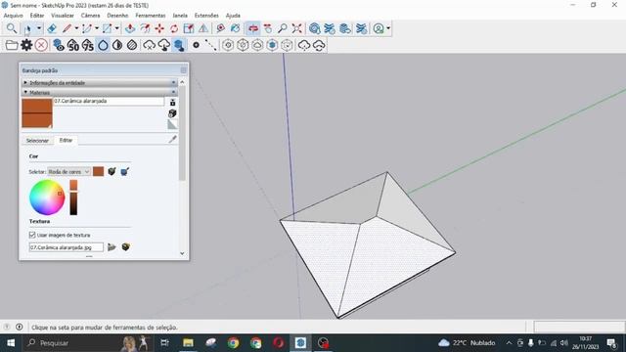Toggle the water drop outline icon
Image resolution: width=626 pixels, height=352 pixels.
pyautogui.click(x=103, y=45)
